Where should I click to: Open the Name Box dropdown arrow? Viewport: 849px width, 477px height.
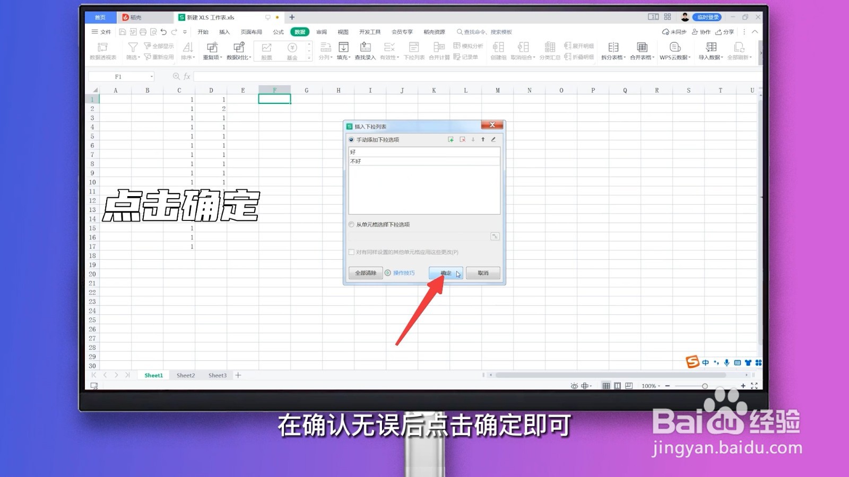[x=151, y=77]
